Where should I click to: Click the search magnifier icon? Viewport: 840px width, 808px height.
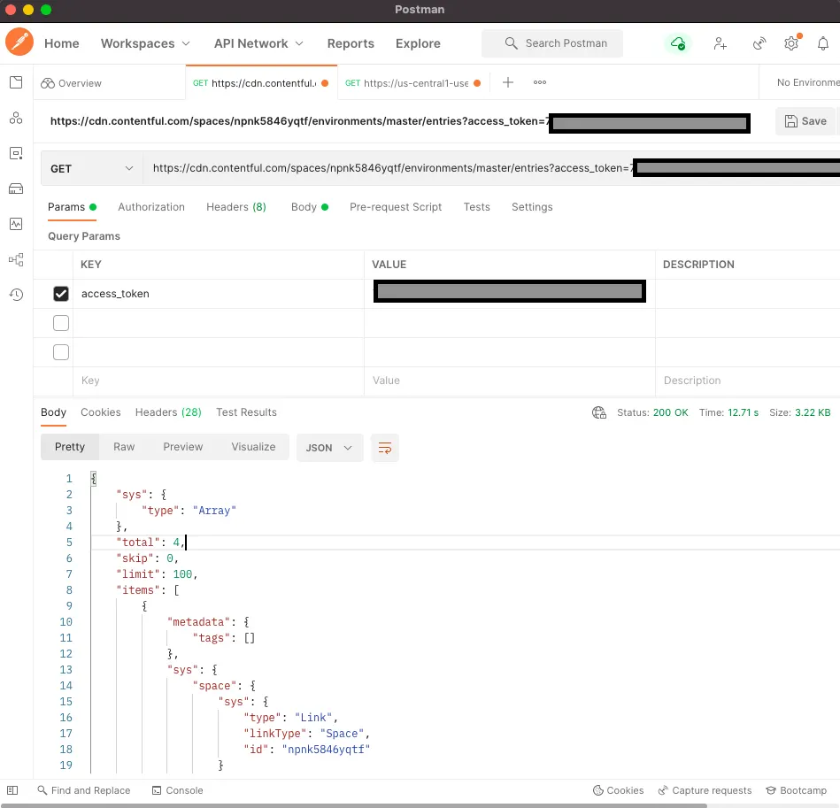click(x=511, y=43)
